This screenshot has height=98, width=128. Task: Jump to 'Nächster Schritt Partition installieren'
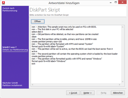coord(12,84)
